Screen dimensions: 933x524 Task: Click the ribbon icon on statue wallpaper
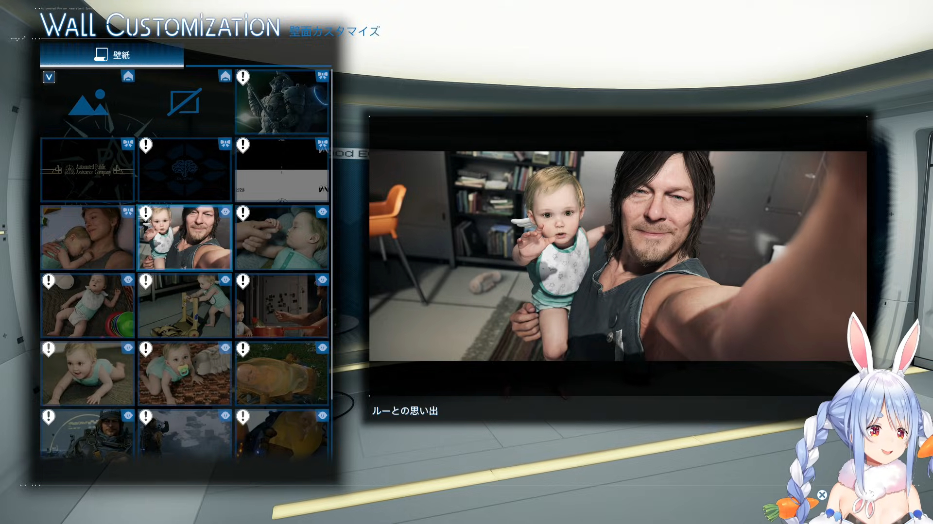click(x=322, y=76)
